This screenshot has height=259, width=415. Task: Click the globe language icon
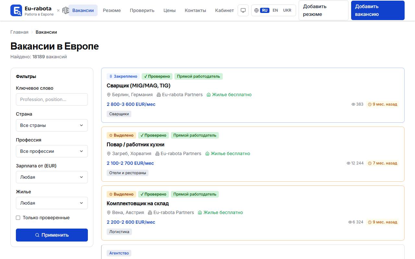click(256, 10)
